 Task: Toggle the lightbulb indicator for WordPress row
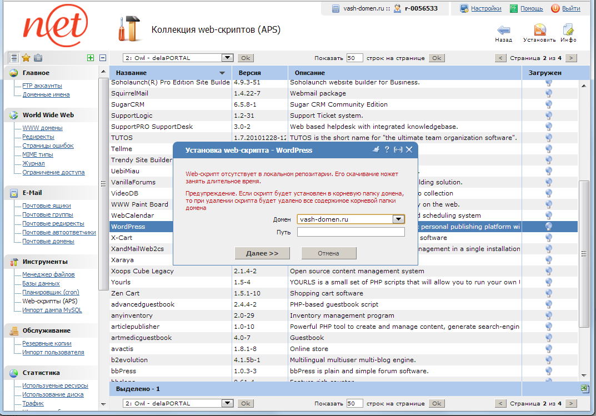click(549, 226)
